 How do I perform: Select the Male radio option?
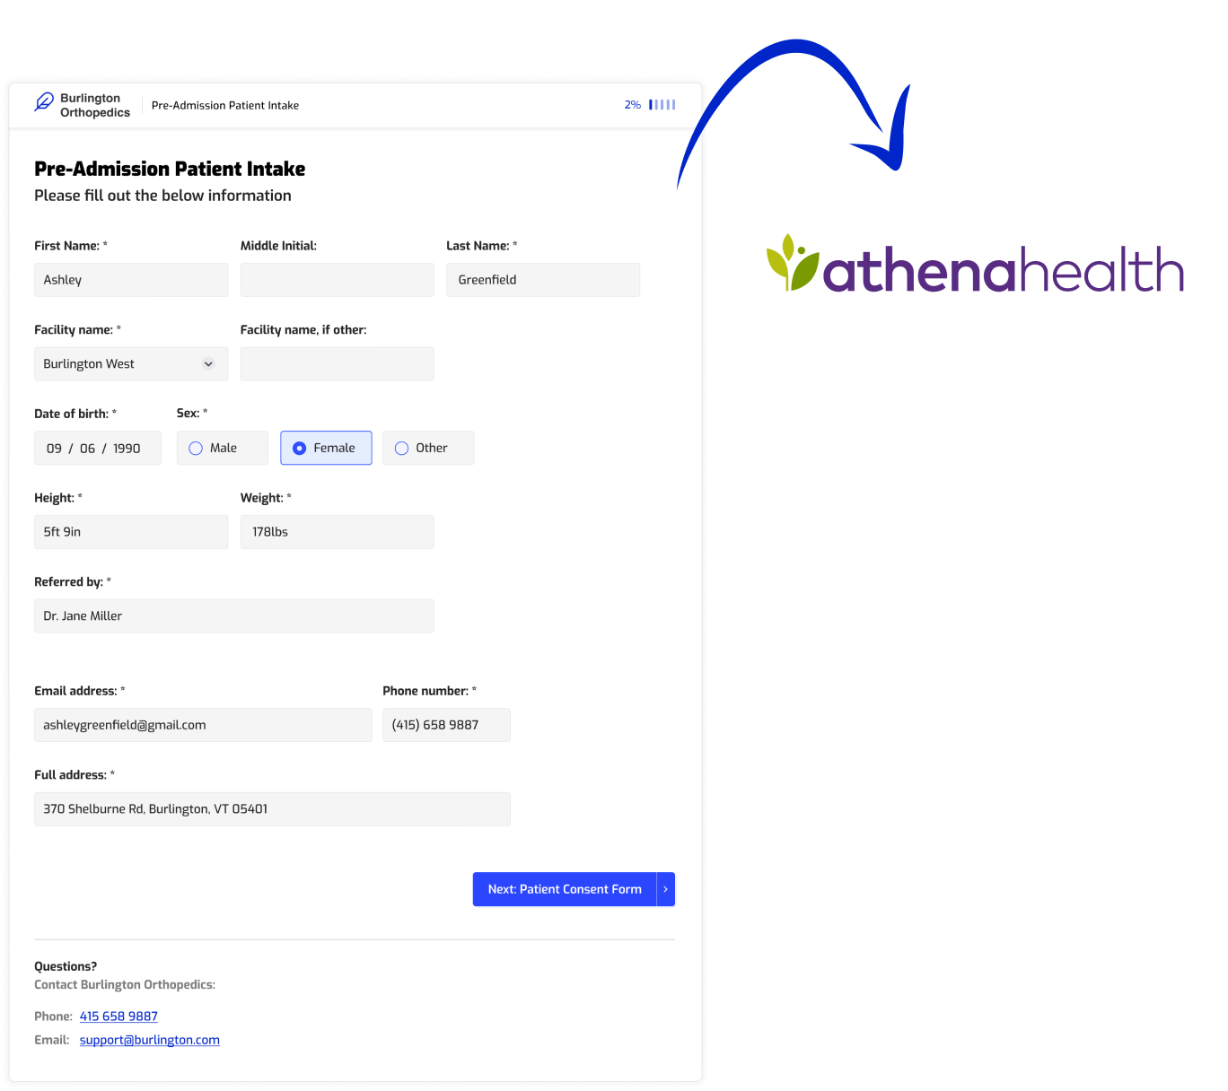click(x=223, y=448)
